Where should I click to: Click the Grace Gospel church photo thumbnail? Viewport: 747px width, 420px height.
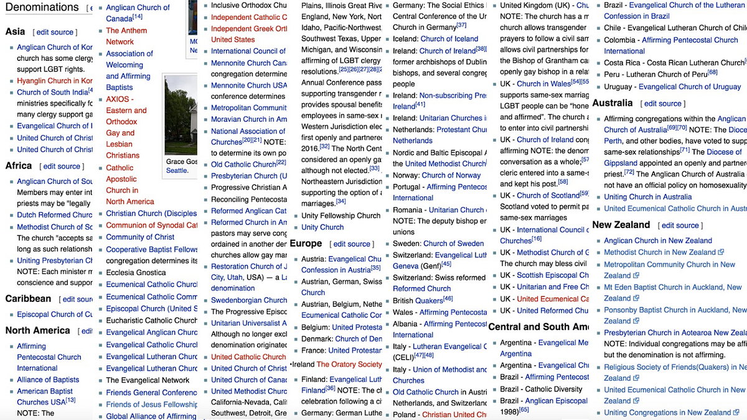pyautogui.click(x=181, y=115)
